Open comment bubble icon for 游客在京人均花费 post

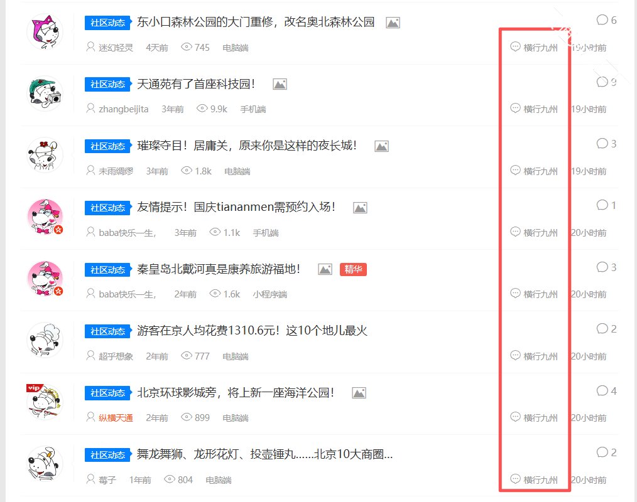(602, 329)
